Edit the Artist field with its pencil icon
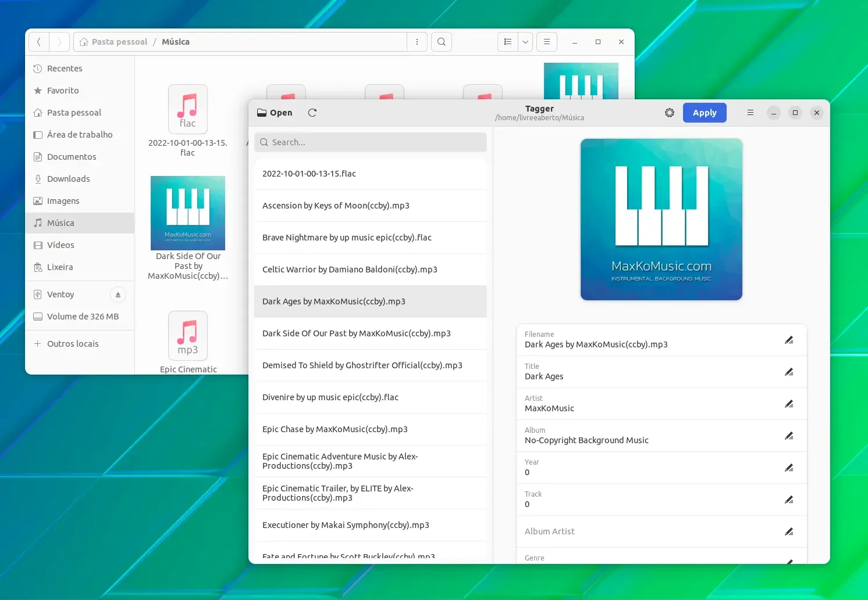This screenshot has width=868, height=600. pyautogui.click(x=789, y=404)
